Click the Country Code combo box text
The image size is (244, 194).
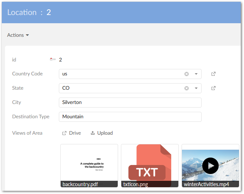click(121, 74)
